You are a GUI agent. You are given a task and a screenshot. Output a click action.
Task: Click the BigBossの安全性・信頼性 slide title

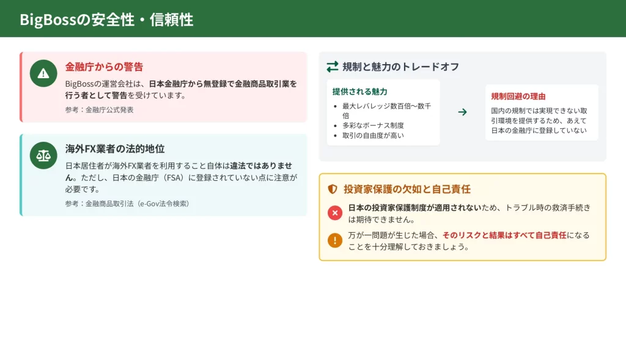106,19
